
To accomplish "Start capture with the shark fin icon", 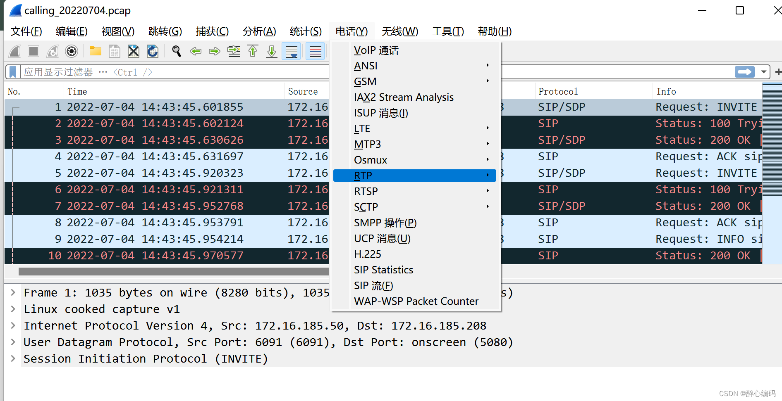I will (x=15, y=51).
